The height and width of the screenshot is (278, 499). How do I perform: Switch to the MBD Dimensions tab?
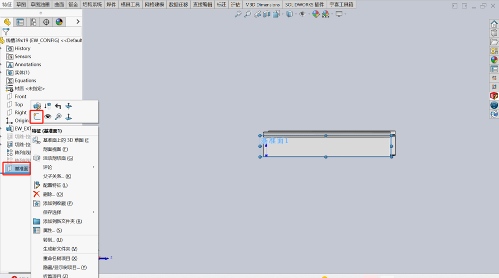pos(263,4)
